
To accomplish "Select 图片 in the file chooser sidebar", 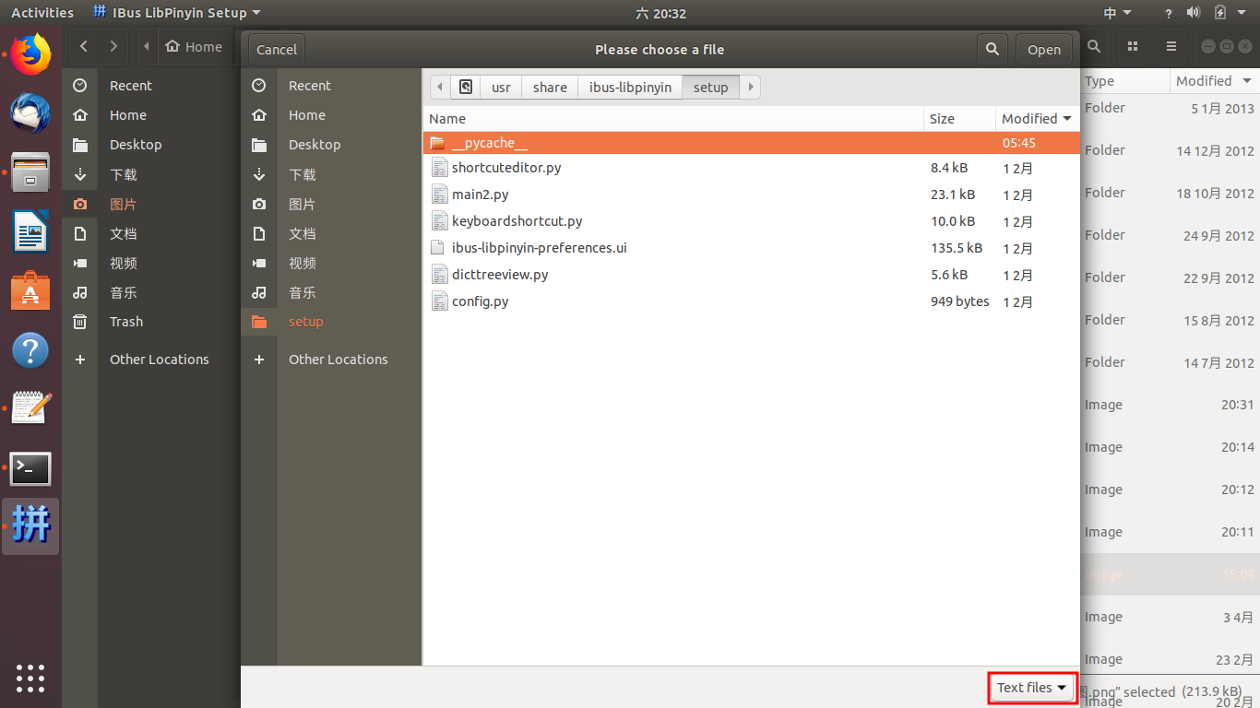I will pos(330,204).
